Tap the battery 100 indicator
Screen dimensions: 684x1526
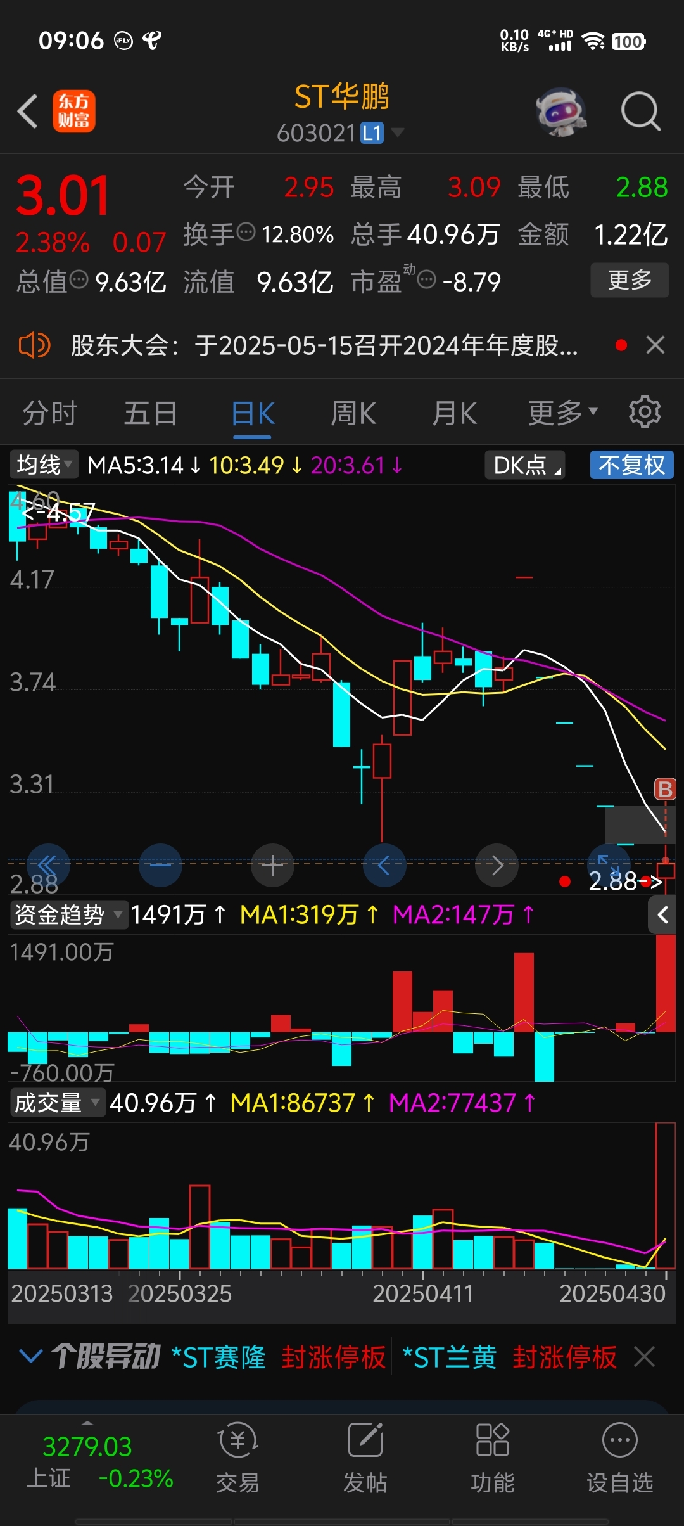coord(628,42)
